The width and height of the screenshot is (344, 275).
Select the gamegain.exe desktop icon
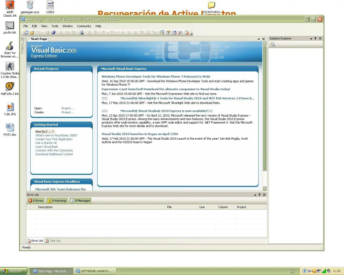point(30,7)
